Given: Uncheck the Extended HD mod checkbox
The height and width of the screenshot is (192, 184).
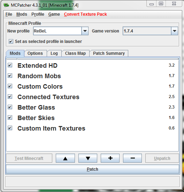Looking at the screenshot, I should pyautogui.click(x=10, y=65).
